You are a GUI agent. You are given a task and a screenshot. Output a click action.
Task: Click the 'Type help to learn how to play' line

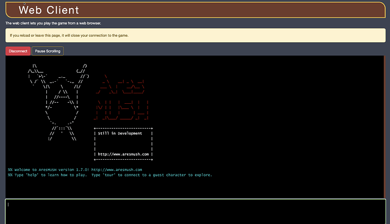[110, 175]
